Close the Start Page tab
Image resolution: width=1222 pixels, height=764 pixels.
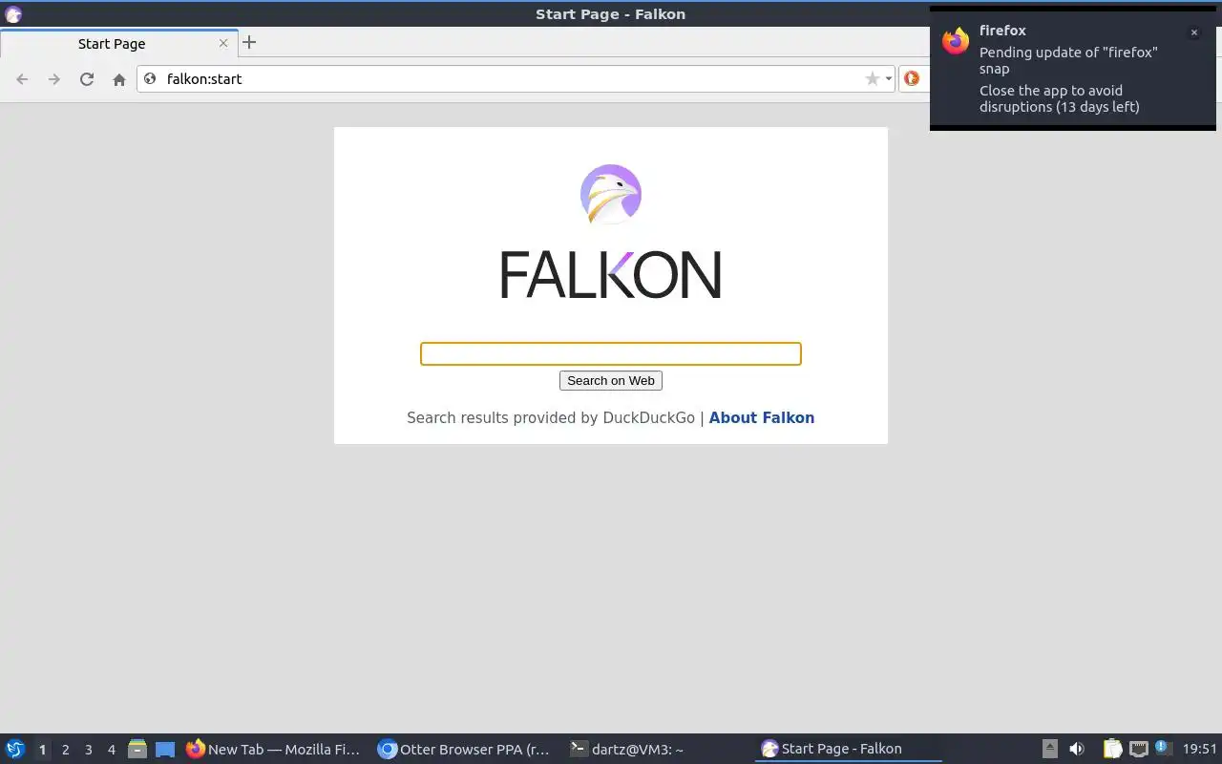point(223,43)
